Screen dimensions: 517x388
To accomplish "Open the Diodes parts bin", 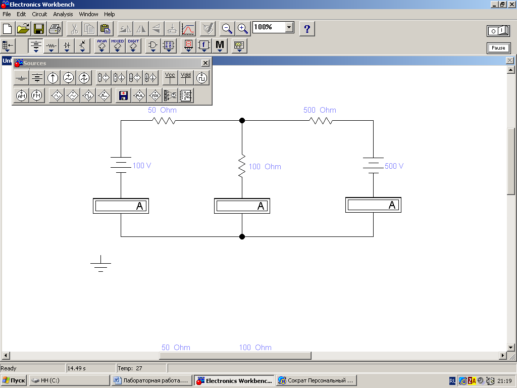I will point(67,46).
